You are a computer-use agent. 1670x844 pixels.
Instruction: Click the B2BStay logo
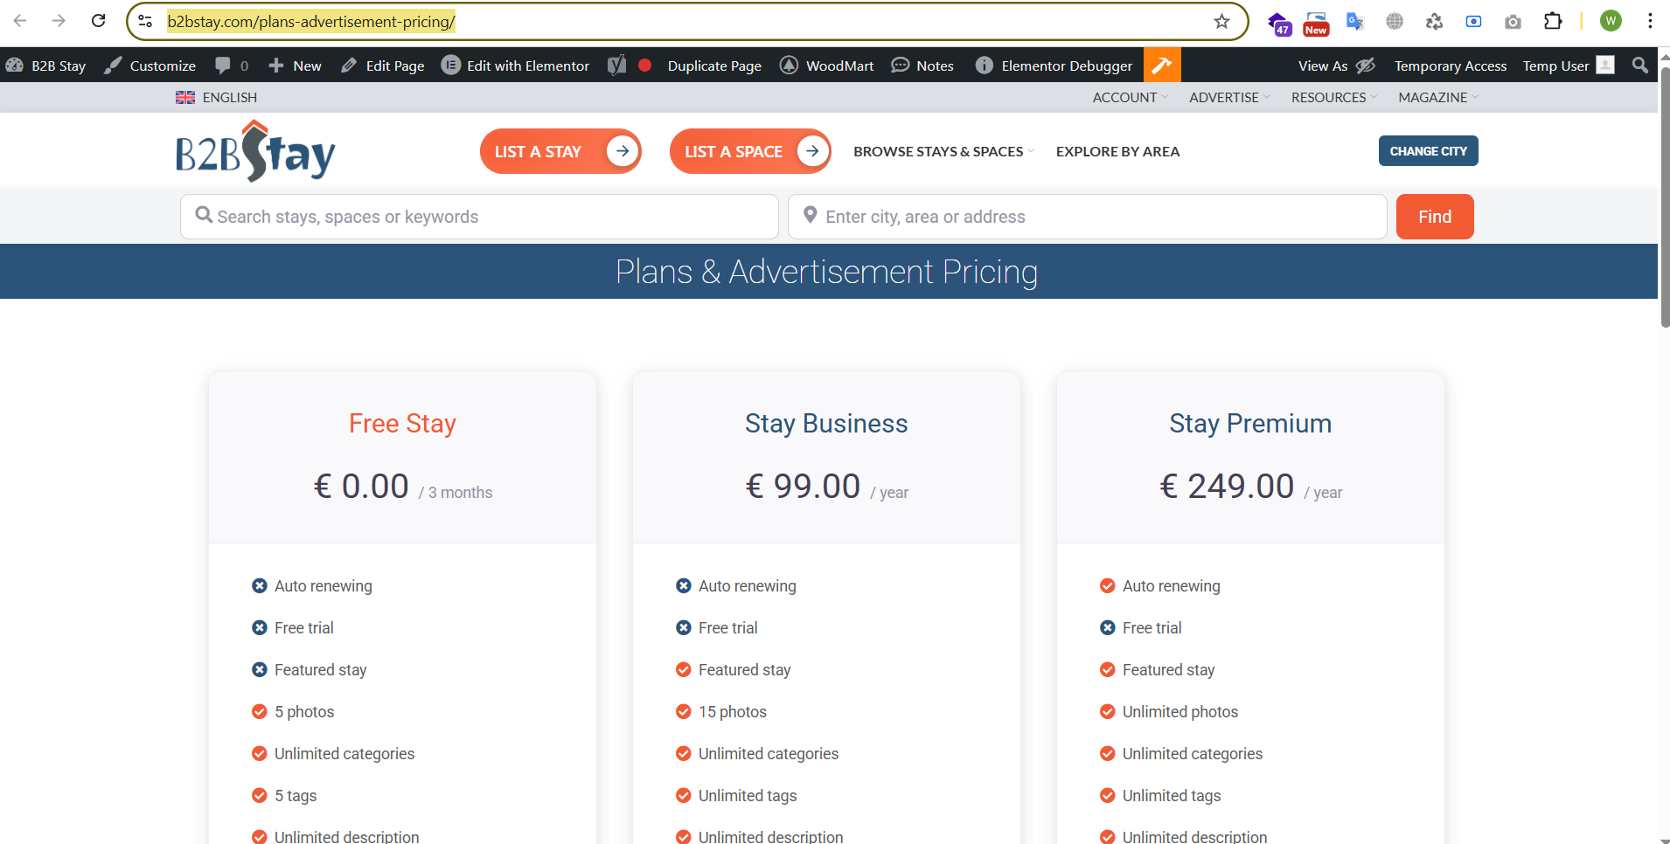pyautogui.click(x=255, y=152)
